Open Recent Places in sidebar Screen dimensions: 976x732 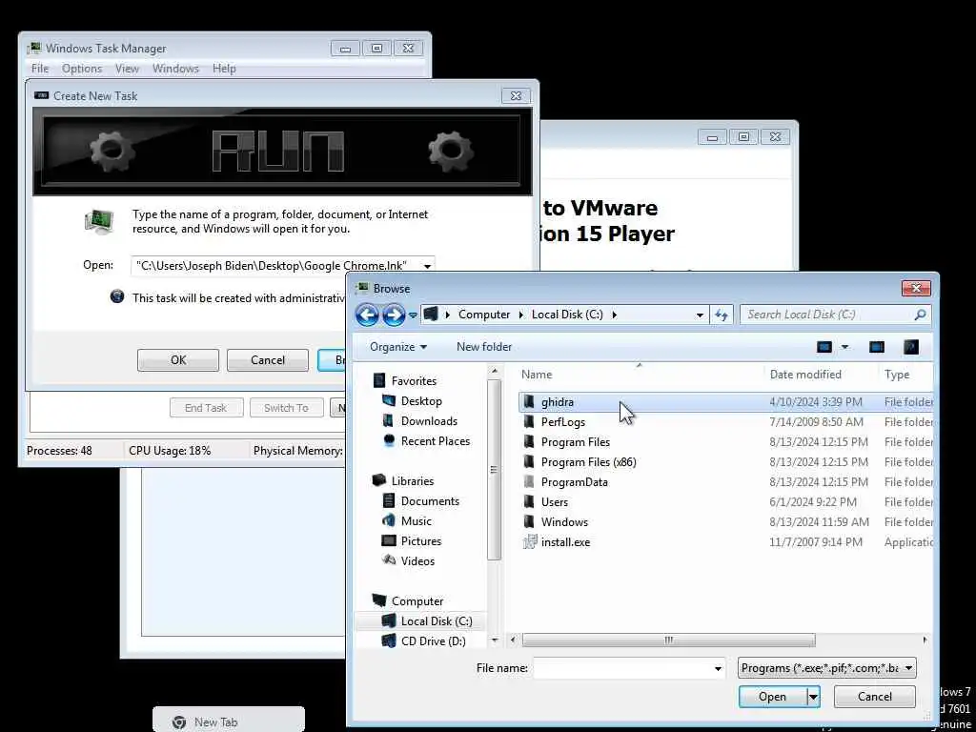point(435,440)
